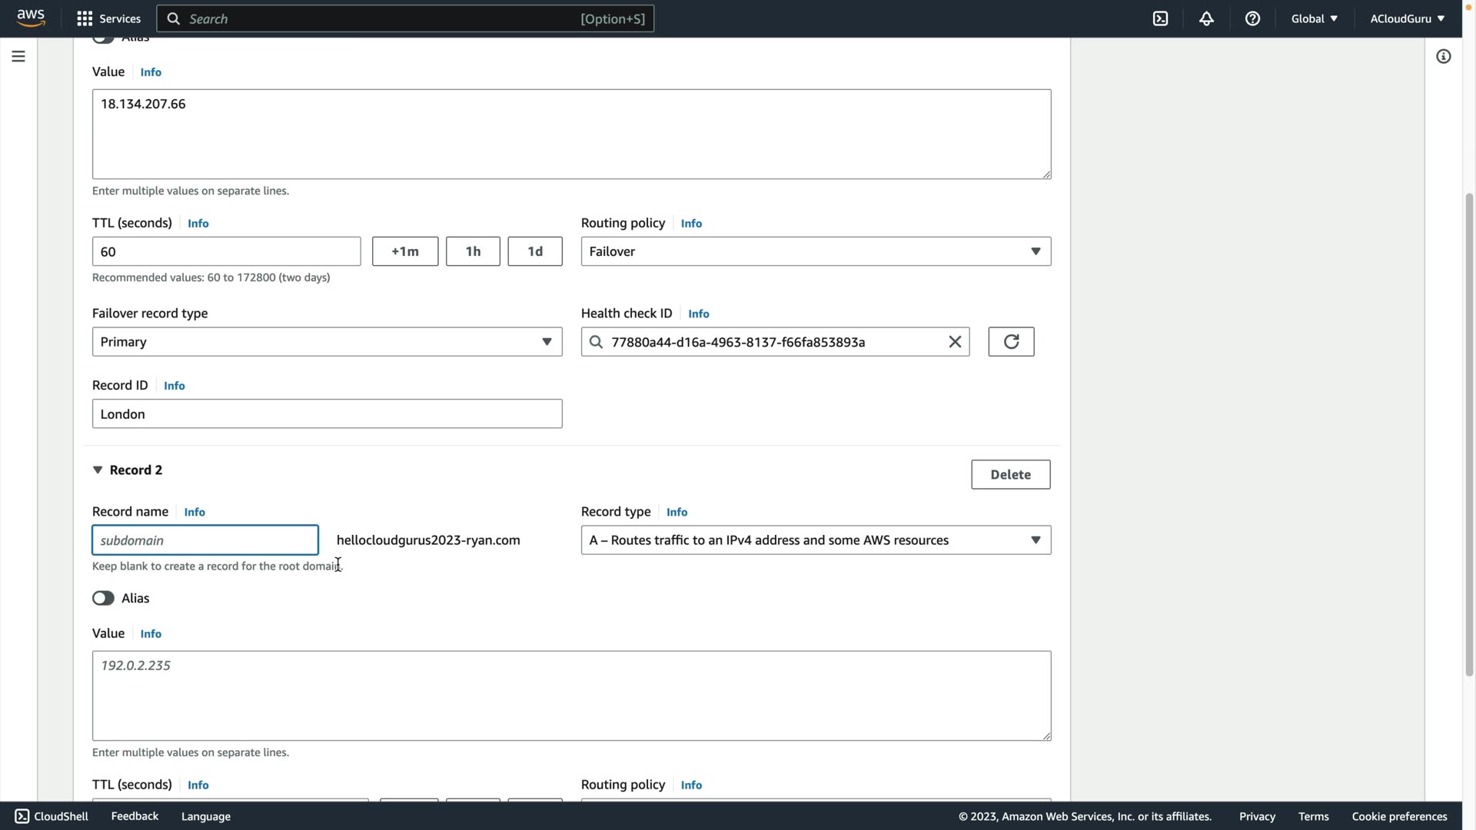
Task: Clear the selected health check ID
Action: pos(955,342)
